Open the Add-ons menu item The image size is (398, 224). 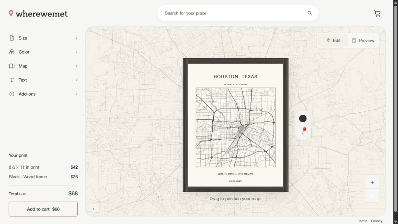[43, 94]
